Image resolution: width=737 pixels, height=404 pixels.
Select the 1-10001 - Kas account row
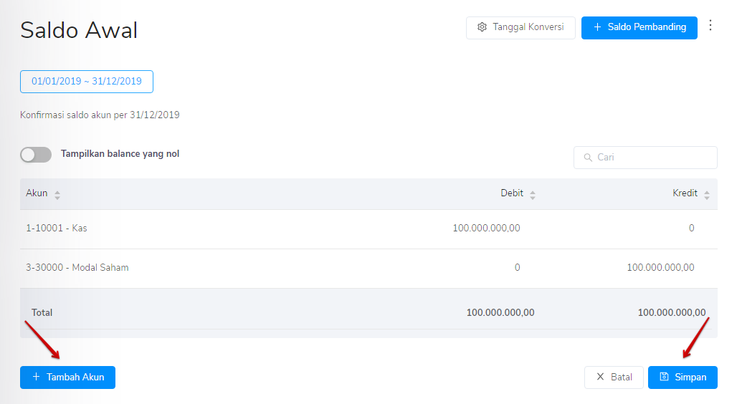57,229
